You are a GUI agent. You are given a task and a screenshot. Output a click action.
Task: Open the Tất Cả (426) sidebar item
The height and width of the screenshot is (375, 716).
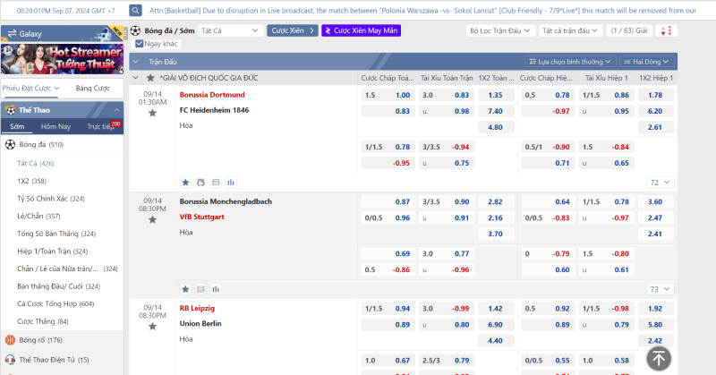(36, 164)
